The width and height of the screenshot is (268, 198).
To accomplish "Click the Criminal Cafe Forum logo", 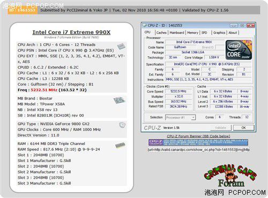I will coord(230,176).
